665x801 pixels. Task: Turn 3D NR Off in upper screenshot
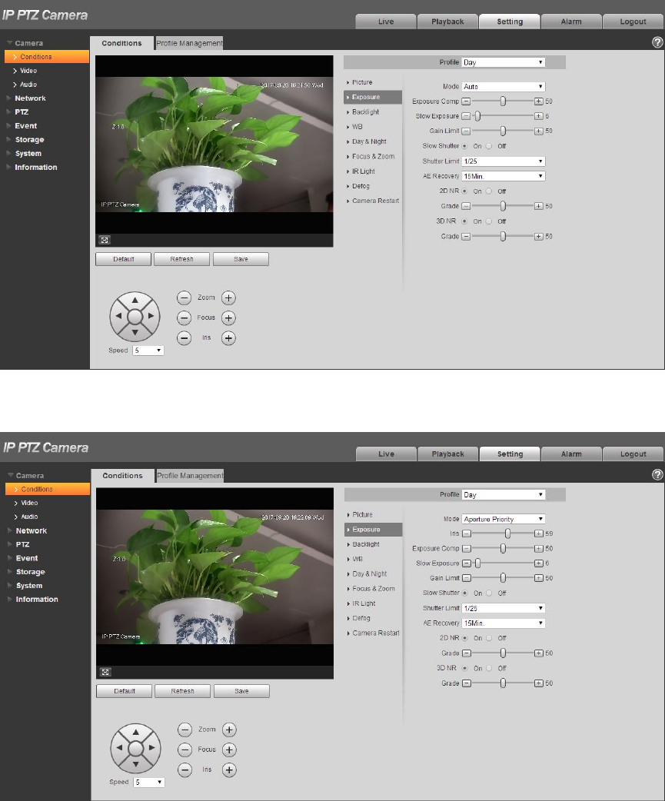point(489,221)
